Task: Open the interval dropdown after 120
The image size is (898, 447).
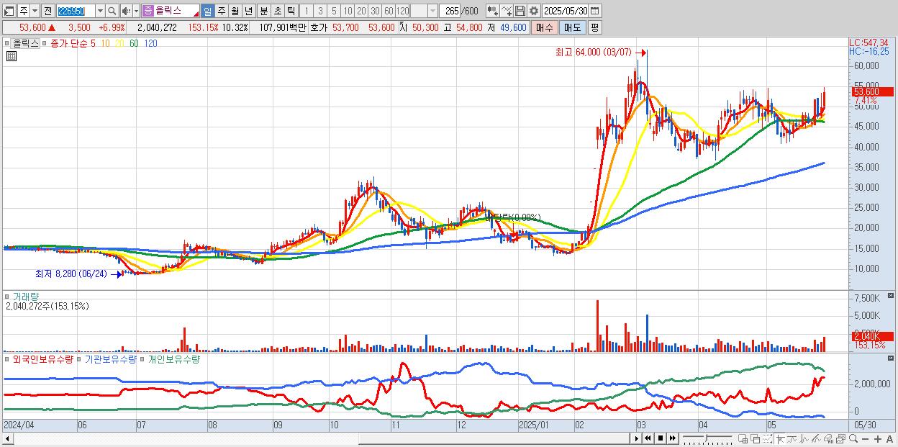Action: click(x=432, y=11)
